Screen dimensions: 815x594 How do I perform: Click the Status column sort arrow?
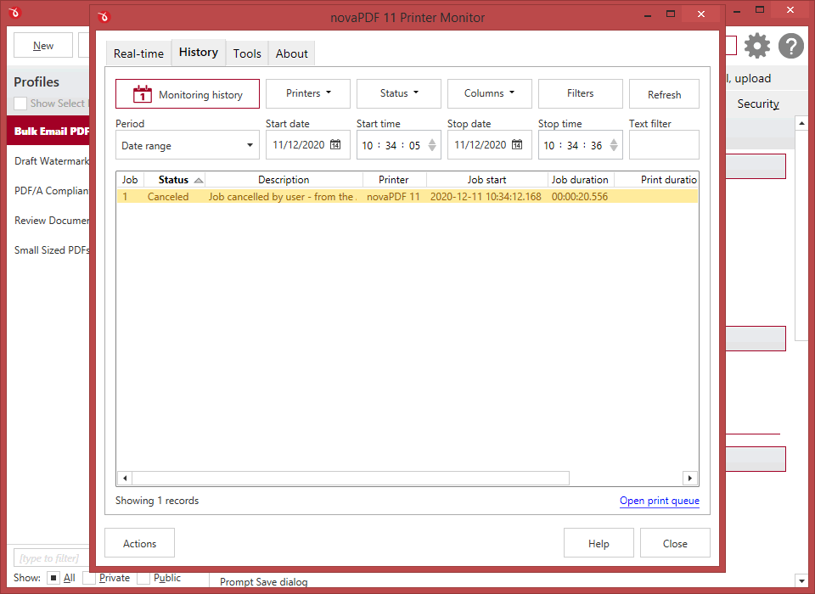point(199,180)
